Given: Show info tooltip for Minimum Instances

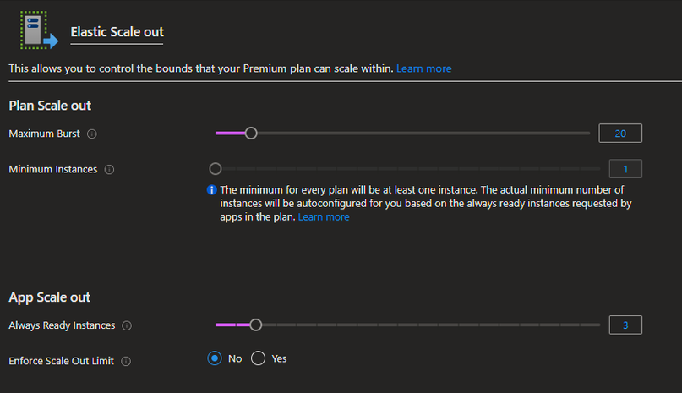Looking at the screenshot, I should [109, 169].
